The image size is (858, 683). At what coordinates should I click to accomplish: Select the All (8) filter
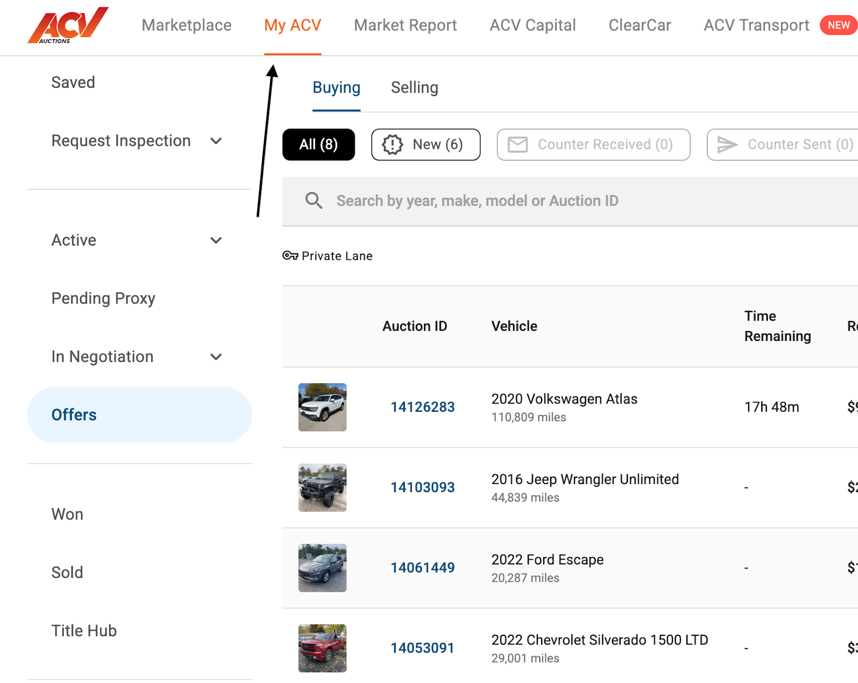tap(319, 144)
